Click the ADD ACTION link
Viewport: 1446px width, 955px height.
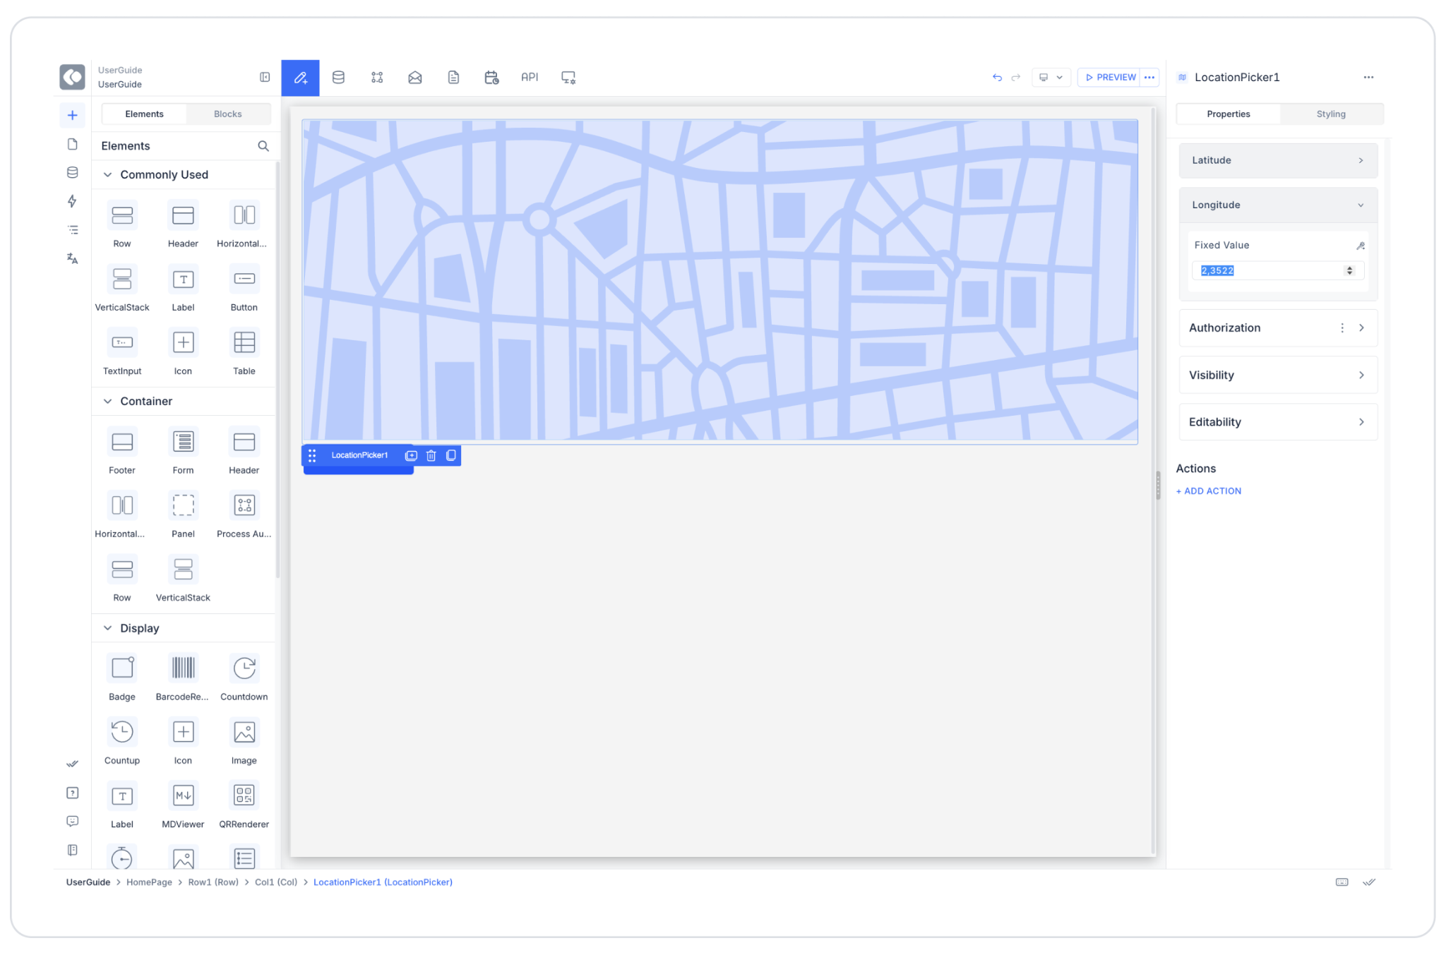(x=1209, y=491)
